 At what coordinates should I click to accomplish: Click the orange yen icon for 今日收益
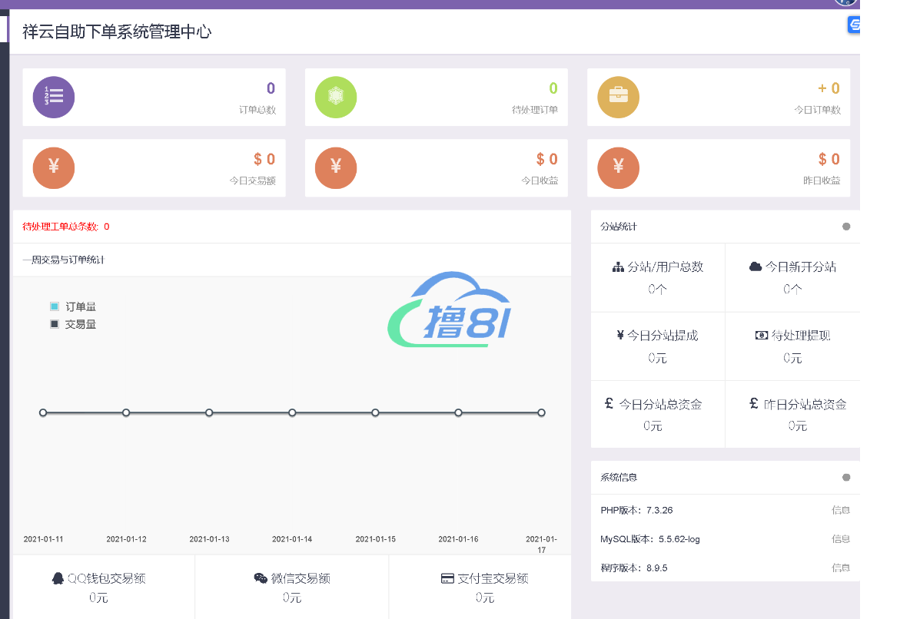point(336,167)
